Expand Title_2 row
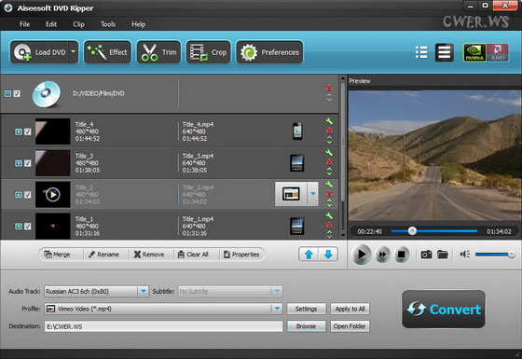522x359 pixels. point(19,195)
